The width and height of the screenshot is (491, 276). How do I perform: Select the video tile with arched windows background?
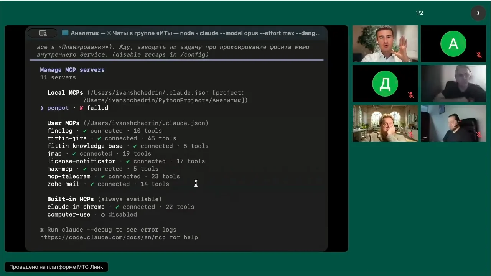click(x=385, y=123)
